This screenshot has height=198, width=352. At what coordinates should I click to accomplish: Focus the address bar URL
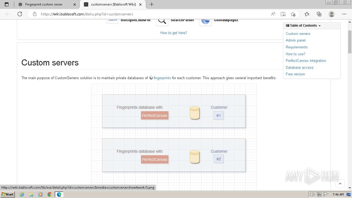coord(87,14)
